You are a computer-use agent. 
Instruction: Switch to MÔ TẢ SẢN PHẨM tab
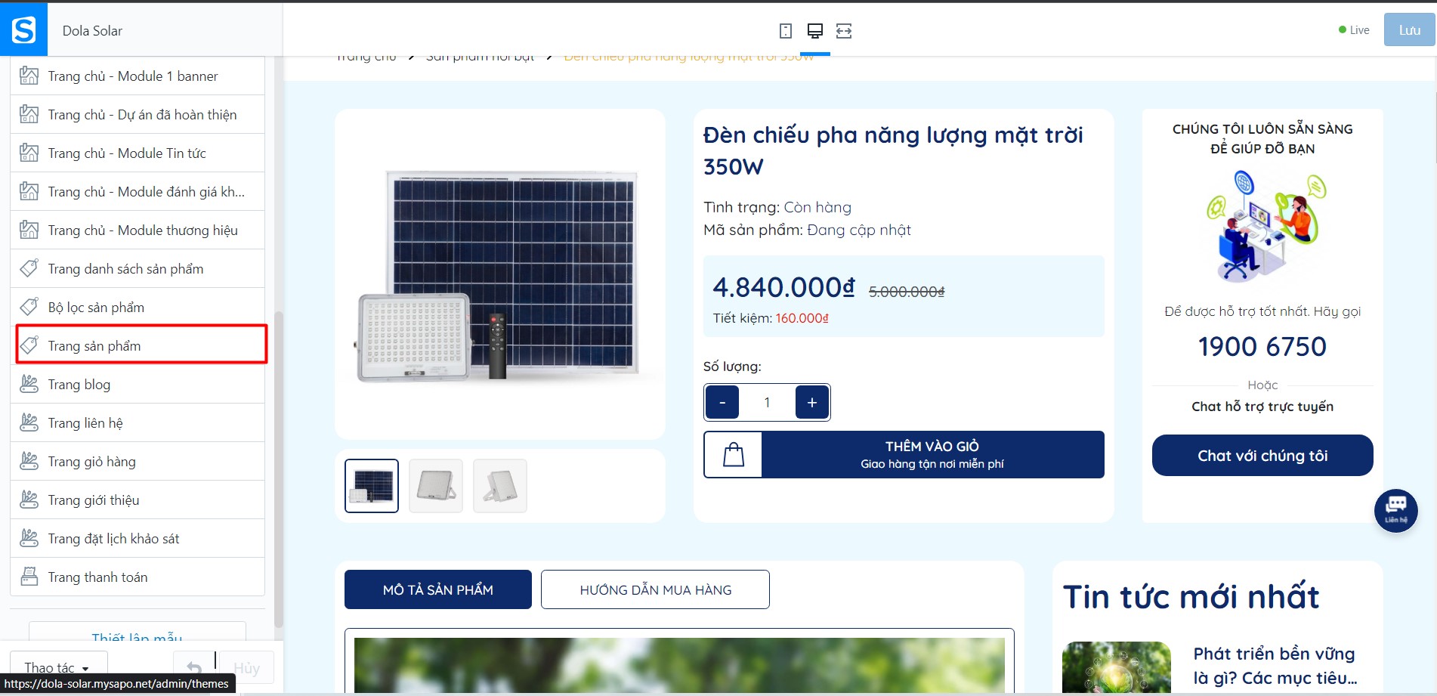(438, 589)
